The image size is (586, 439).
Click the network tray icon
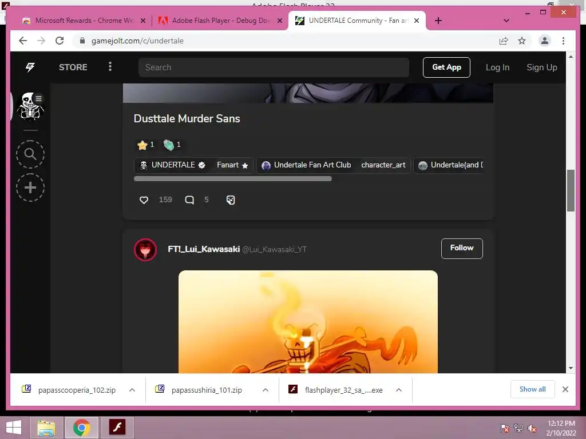pyautogui.click(x=518, y=428)
